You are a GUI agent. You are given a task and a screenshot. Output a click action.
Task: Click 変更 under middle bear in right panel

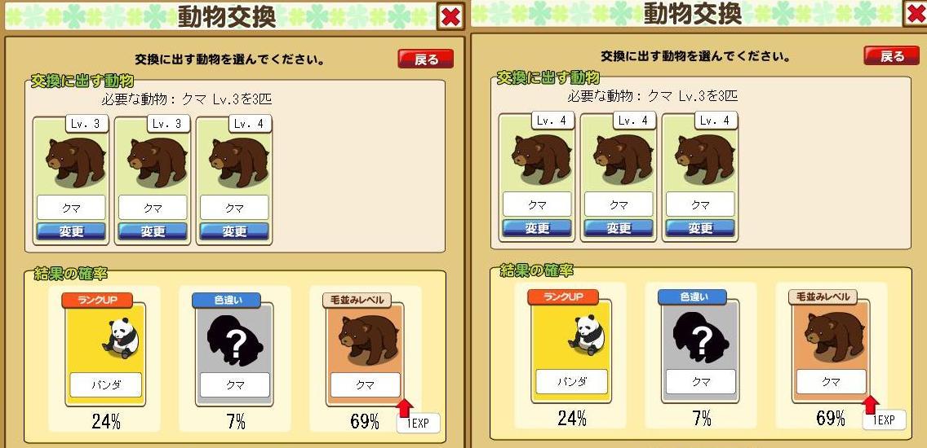(x=619, y=228)
